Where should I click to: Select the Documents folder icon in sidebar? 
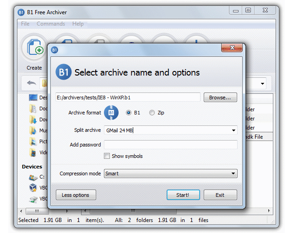(33, 108)
